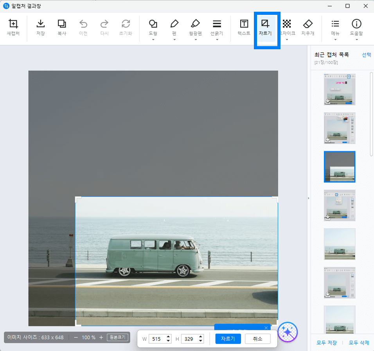Decrease crop width W stepper

click(x=168, y=341)
